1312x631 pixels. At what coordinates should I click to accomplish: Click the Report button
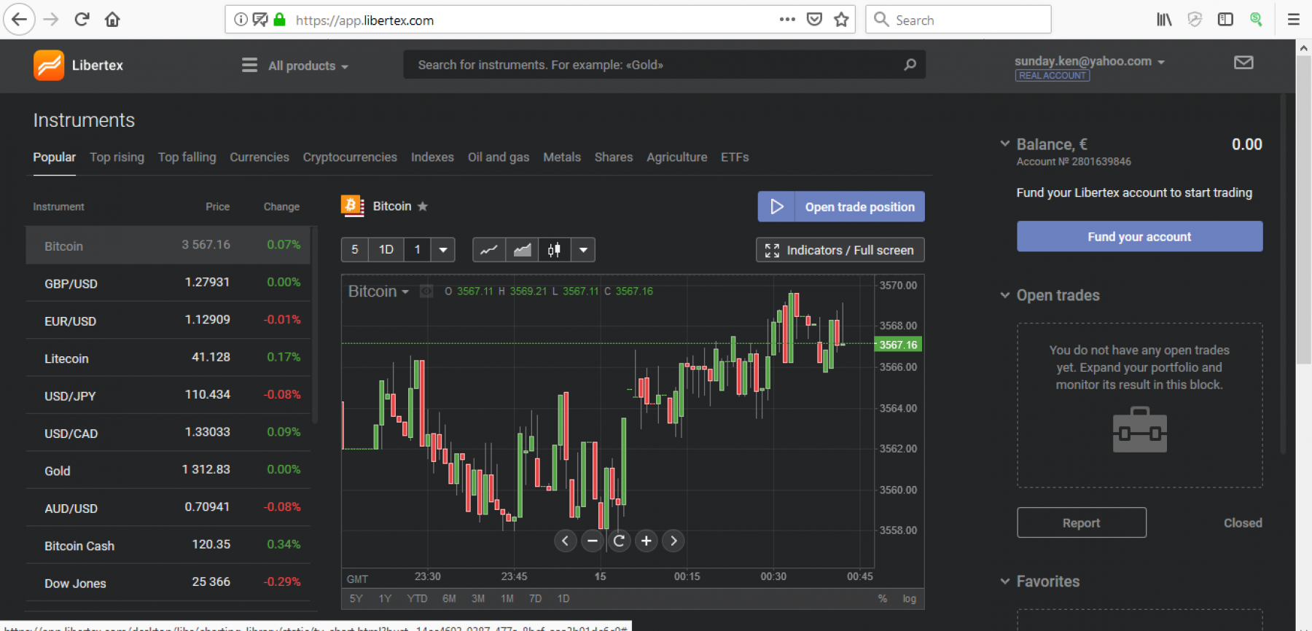(1082, 523)
